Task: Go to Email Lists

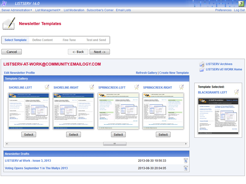Action: (x=123, y=10)
